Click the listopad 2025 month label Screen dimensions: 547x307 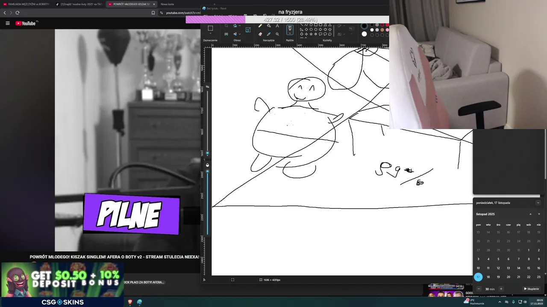tap(485, 214)
